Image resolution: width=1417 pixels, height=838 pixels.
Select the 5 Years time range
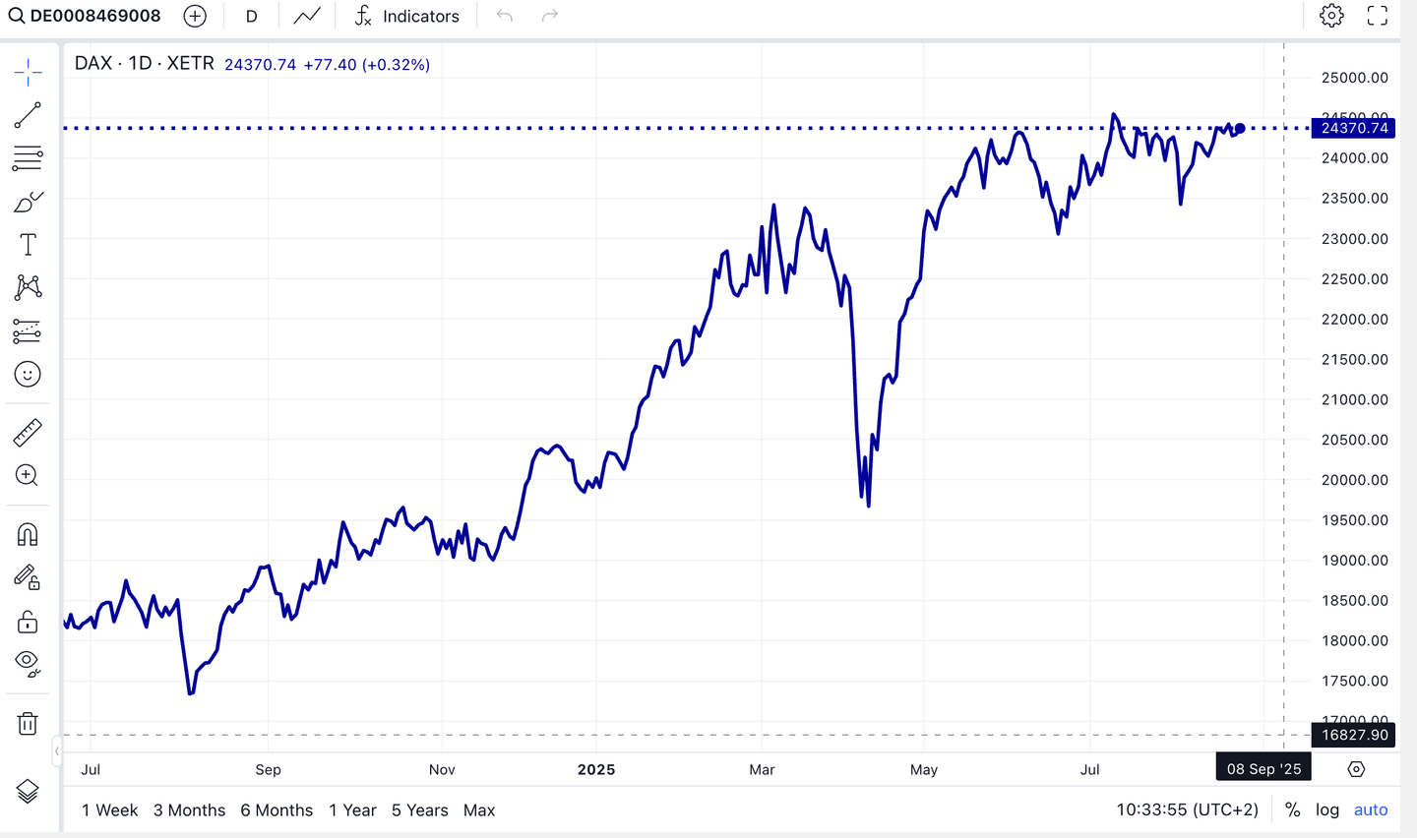click(x=419, y=810)
